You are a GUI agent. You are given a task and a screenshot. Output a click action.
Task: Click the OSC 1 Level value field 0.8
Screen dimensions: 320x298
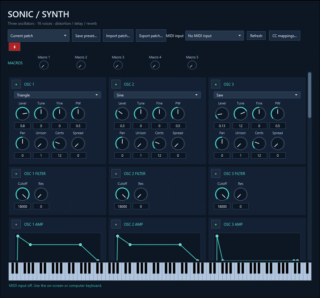[23, 126]
